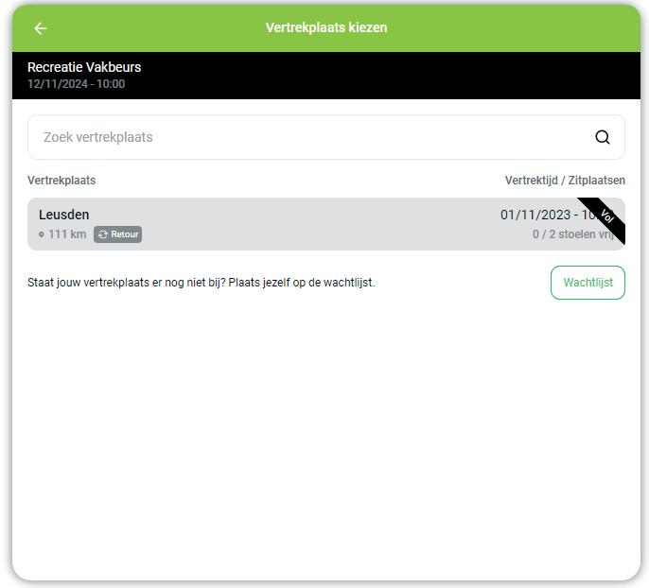Click the 111 km distance label
This screenshot has height=588, width=649.
pyautogui.click(x=67, y=234)
